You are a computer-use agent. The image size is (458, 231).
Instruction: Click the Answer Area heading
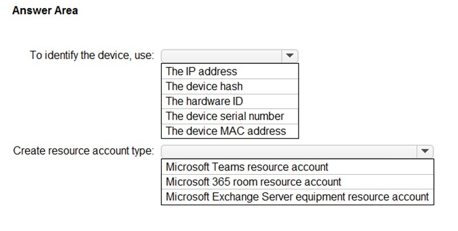(45, 11)
